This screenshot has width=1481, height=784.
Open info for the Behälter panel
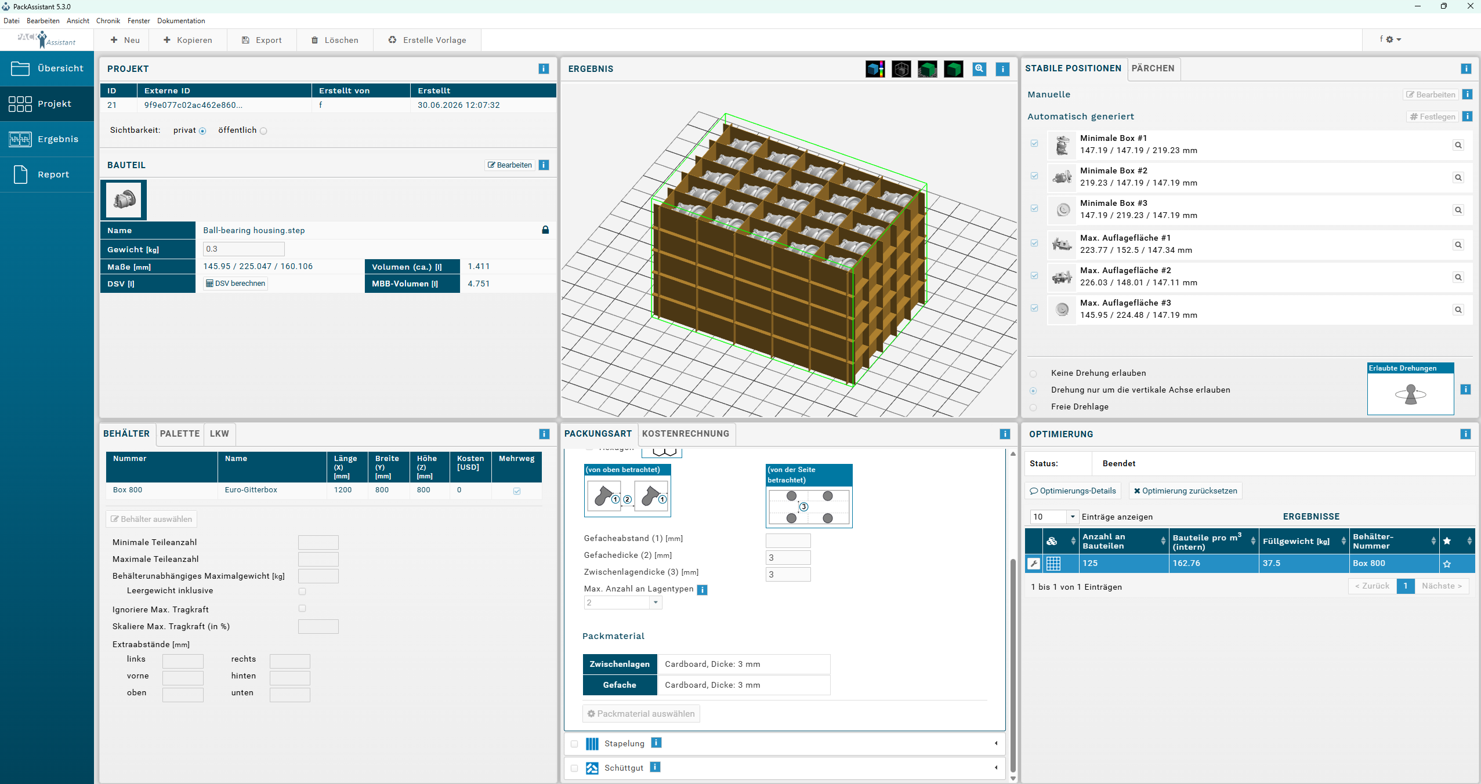tap(544, 434)
